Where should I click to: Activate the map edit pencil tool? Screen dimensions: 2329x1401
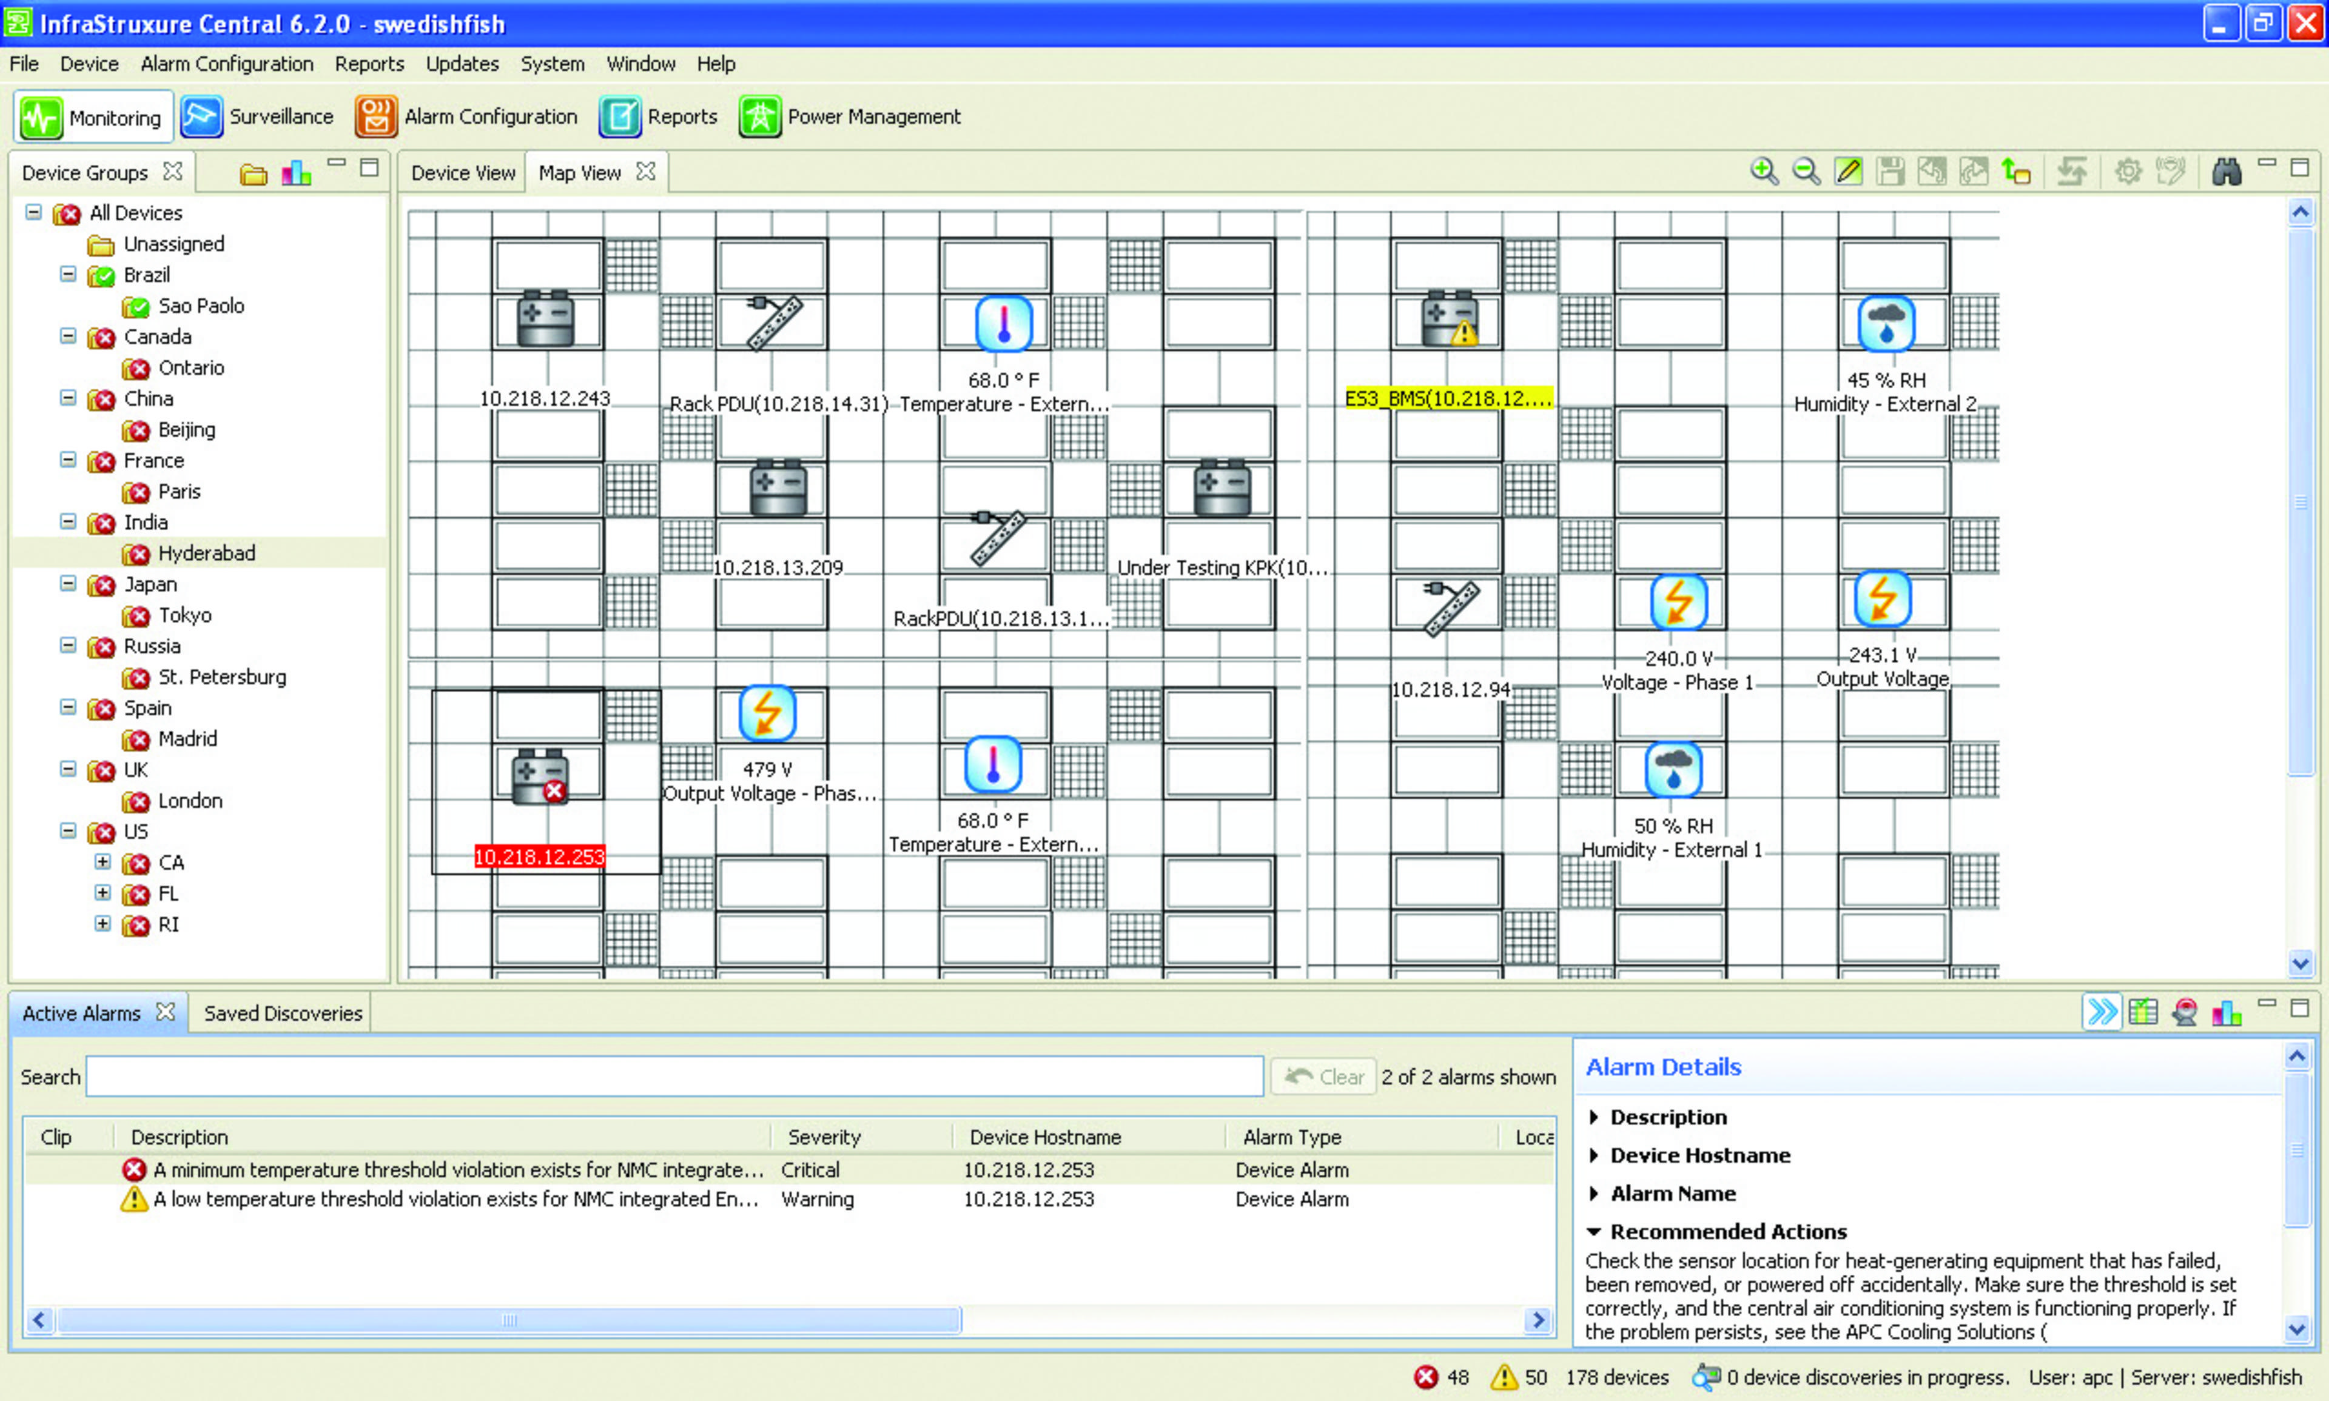(1849, 171)
